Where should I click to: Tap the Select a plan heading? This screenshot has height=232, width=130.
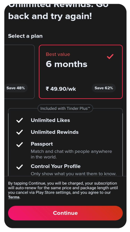[x=25, y=36]
